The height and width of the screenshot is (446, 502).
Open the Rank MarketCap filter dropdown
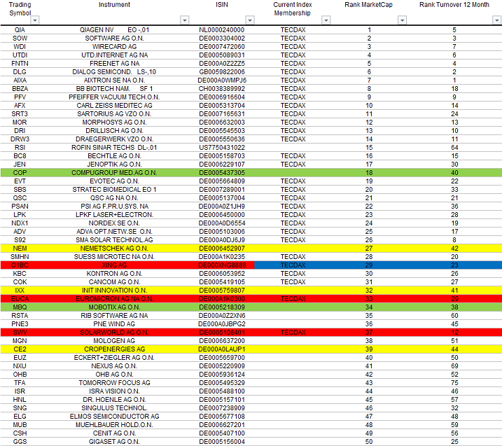pos(402,20)
